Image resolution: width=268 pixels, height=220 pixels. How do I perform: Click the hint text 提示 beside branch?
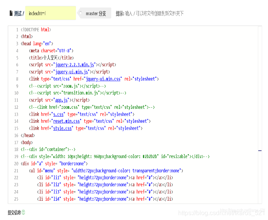[x=149, y=13]
